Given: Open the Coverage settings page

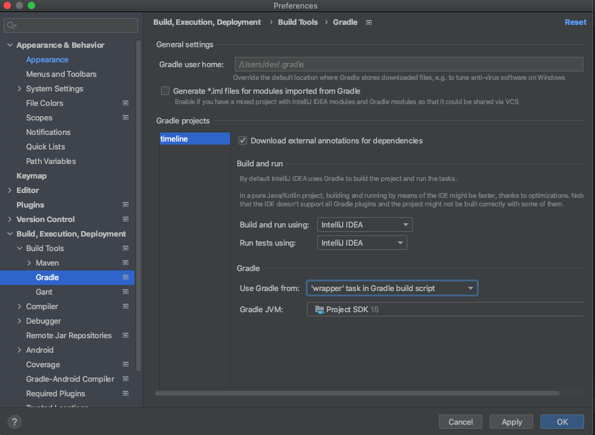Looking at the screenshot, I should [43, 364].
